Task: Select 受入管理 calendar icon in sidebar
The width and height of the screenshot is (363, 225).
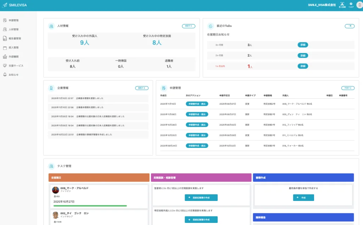Action: [5, 47]
